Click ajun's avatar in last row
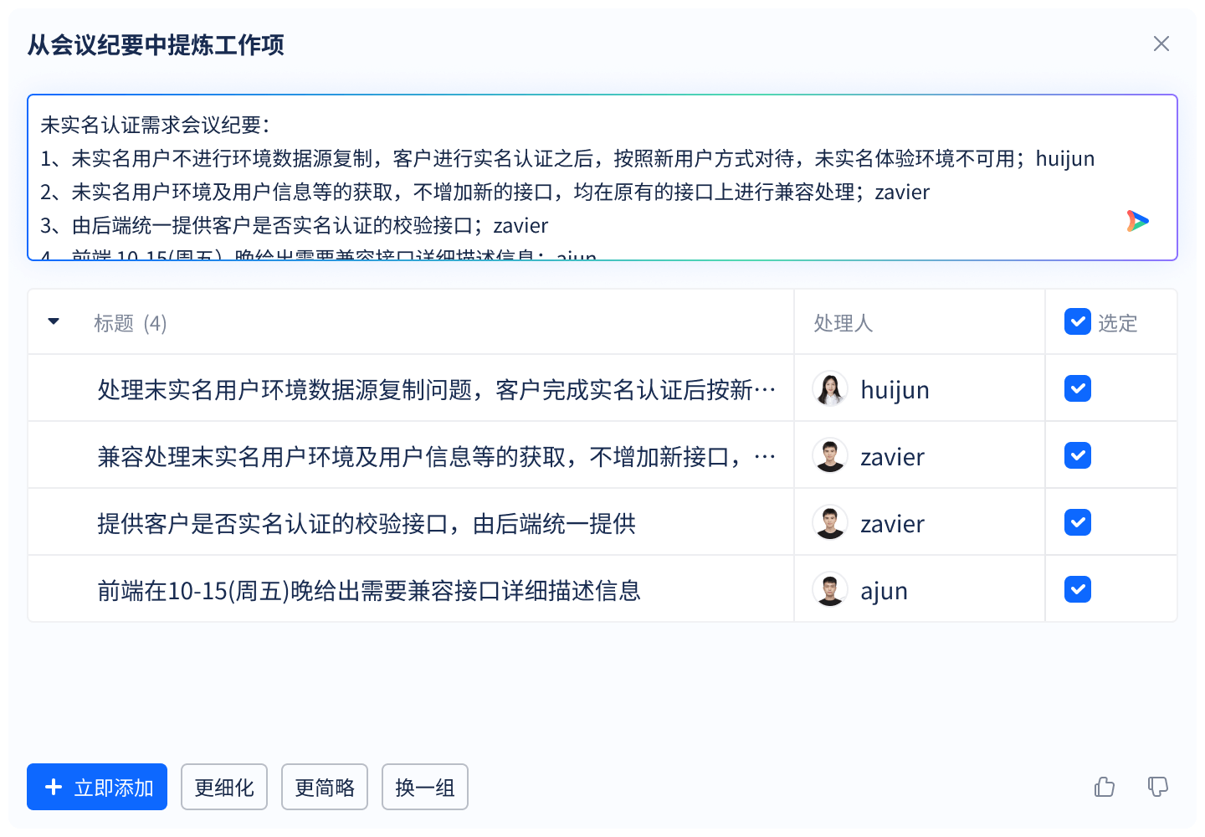The height and width of the screenshot is (837, 1205). (830, 590)
